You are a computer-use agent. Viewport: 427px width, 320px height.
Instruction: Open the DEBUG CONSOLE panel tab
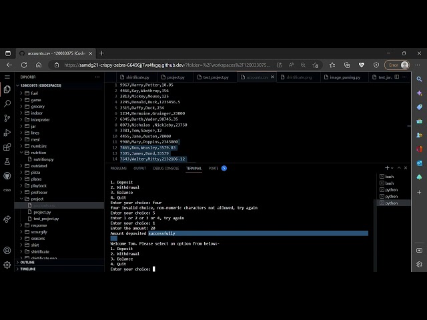pos(166,168)
